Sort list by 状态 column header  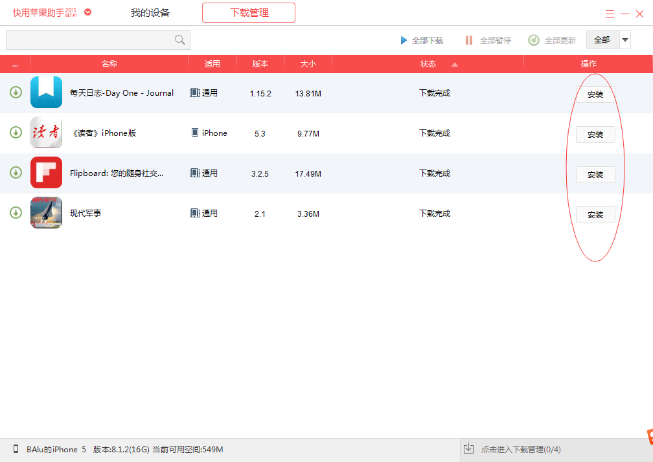(428, 64)
